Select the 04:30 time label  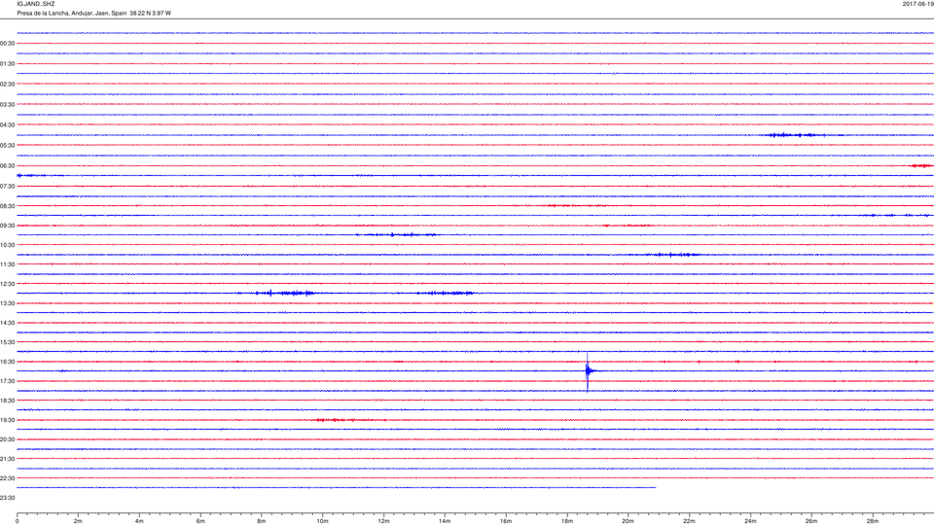(x=8, y=125)
